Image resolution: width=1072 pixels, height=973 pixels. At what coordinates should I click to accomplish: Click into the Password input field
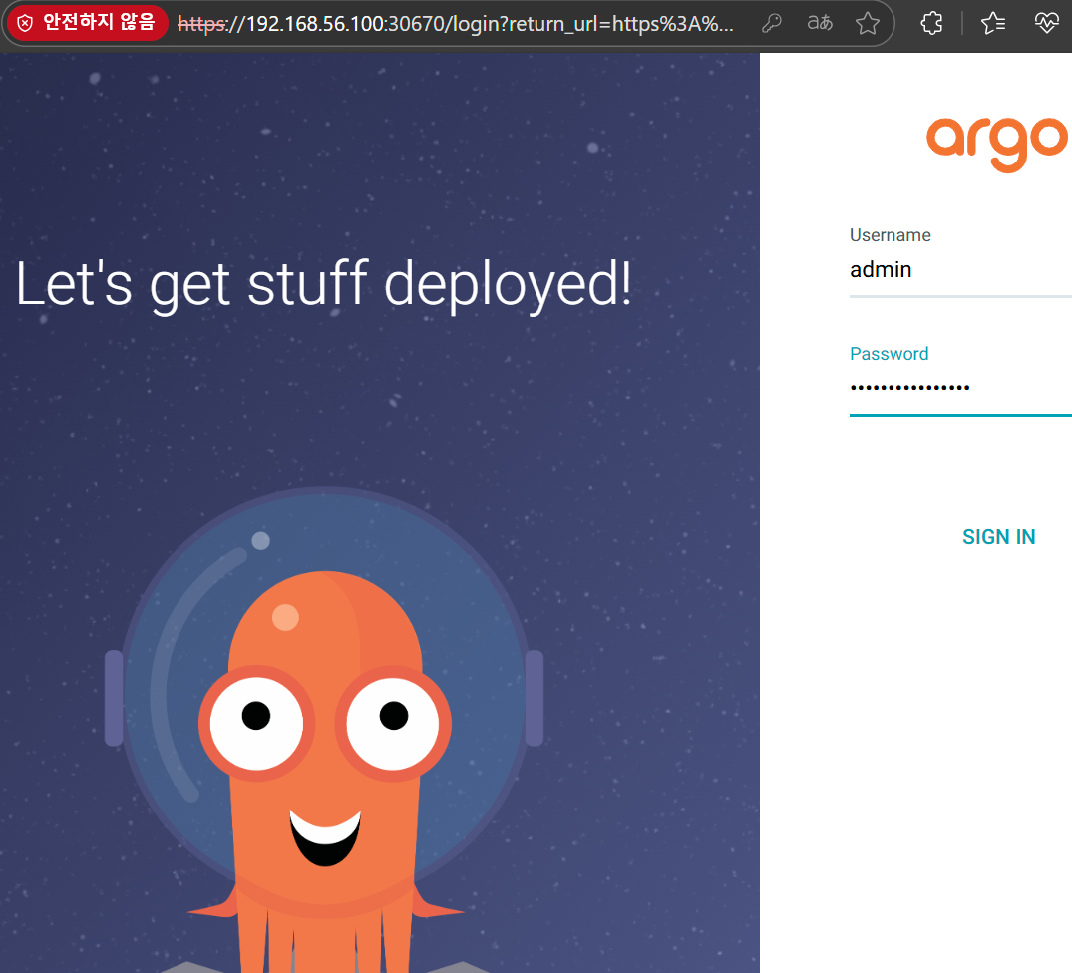pos(957,388)
